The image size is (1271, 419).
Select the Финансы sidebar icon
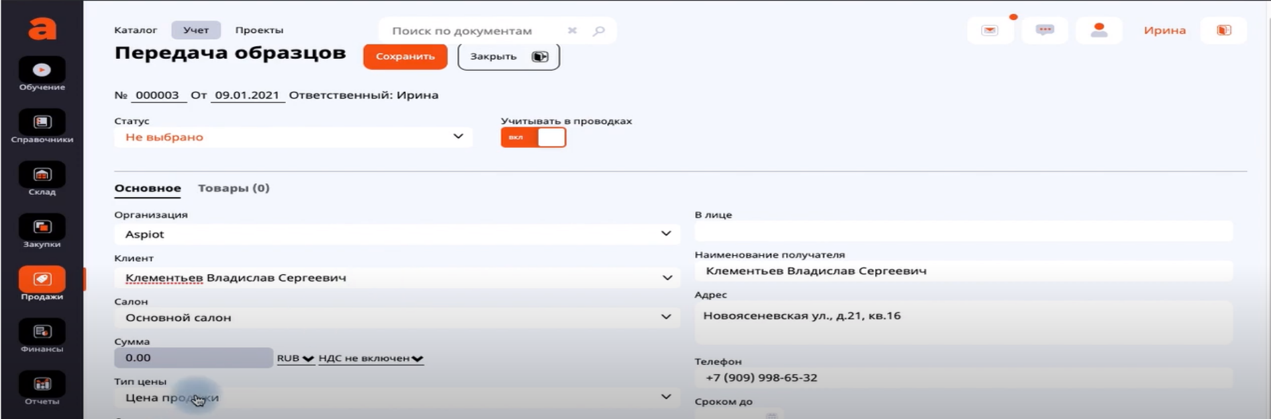click(42, 332)
